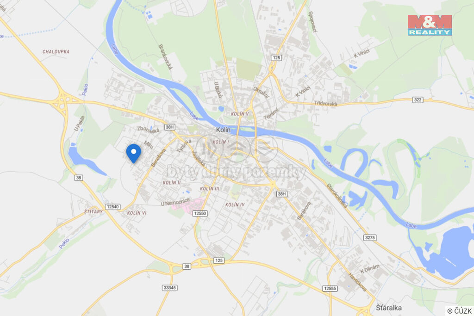Select the CHALOUPKA district label
Viewport: 474px width, 316px height.
pyautogui.click(x=56, y=52)
